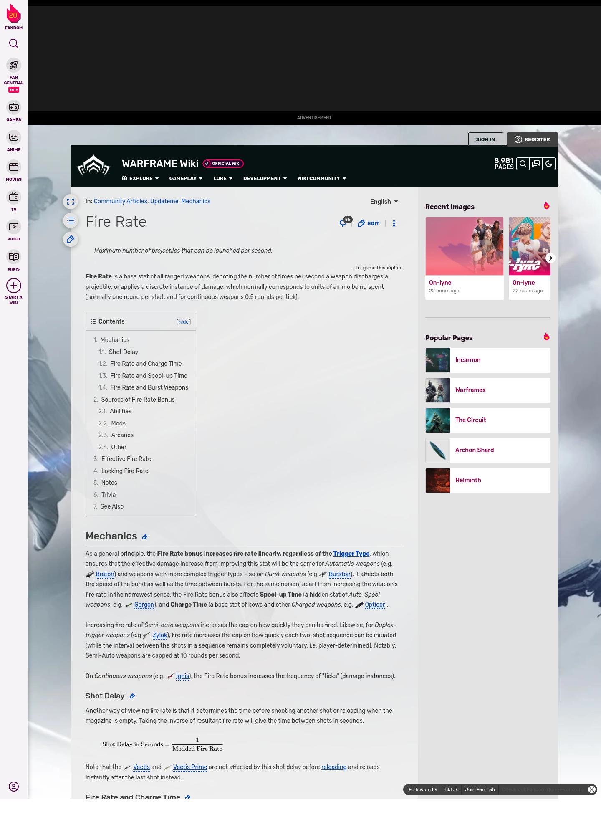Image resolution: width=601 pixels, height=835 pixels.
Task: Click the Start a Wiki plus icon
Action: (x=14, y=286)
